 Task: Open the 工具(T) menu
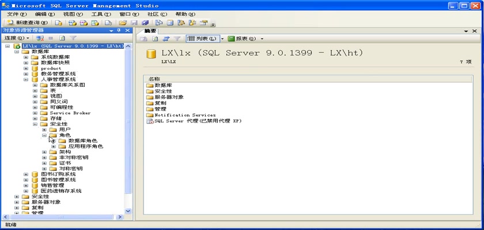coord(101,14)
